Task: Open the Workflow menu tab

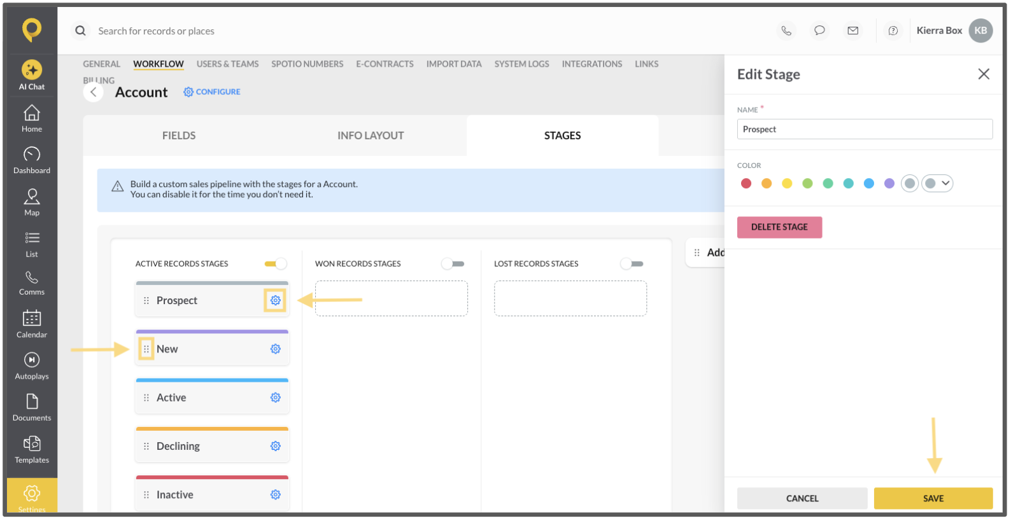Action: [x=159, y=64]
